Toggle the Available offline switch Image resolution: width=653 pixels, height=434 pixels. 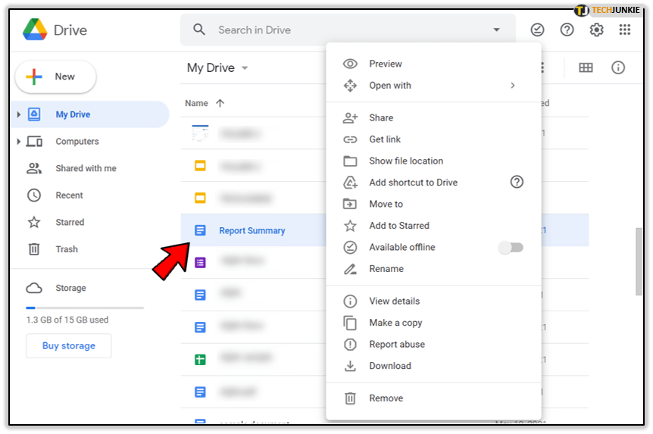click(x=511, y=248)
